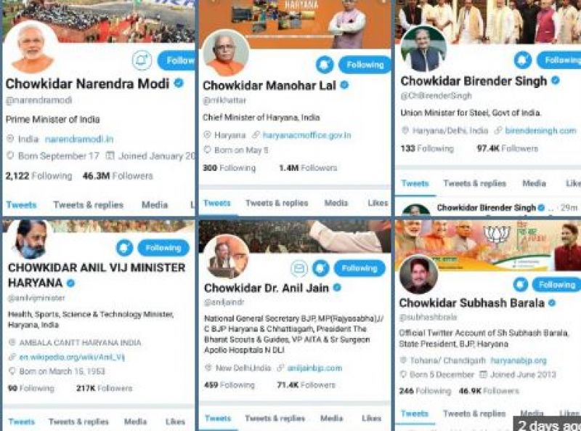Open narendramodi.in website link

79,140
